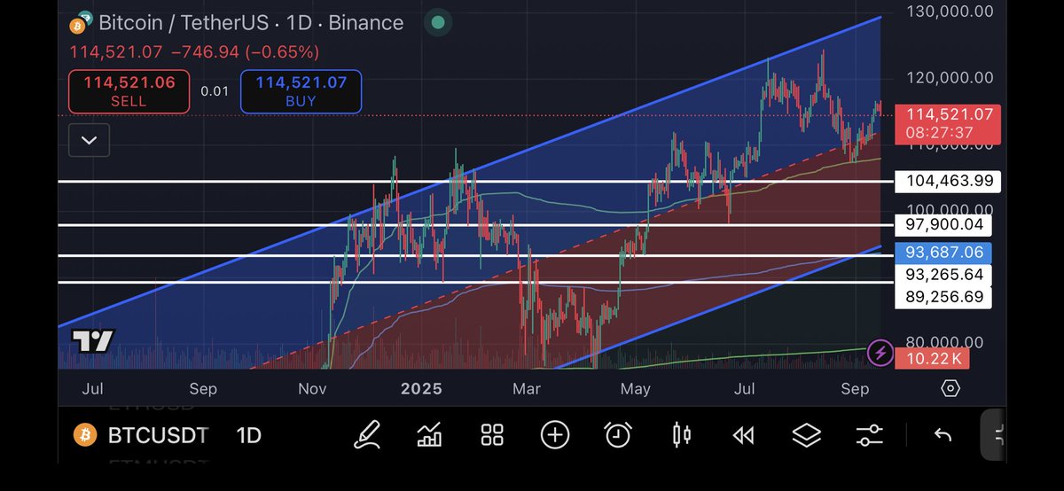The image size is (1064, 491).
Task: Tap the 10.22 K volume label
Action: [x=933, y=359]
